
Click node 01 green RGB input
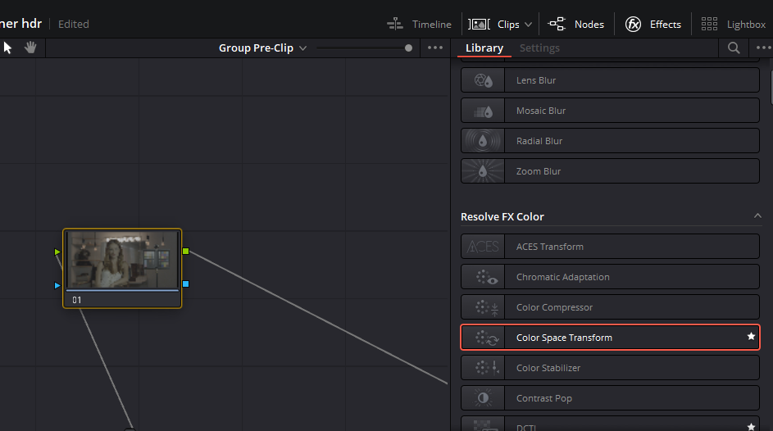click(x=57, y=252)
